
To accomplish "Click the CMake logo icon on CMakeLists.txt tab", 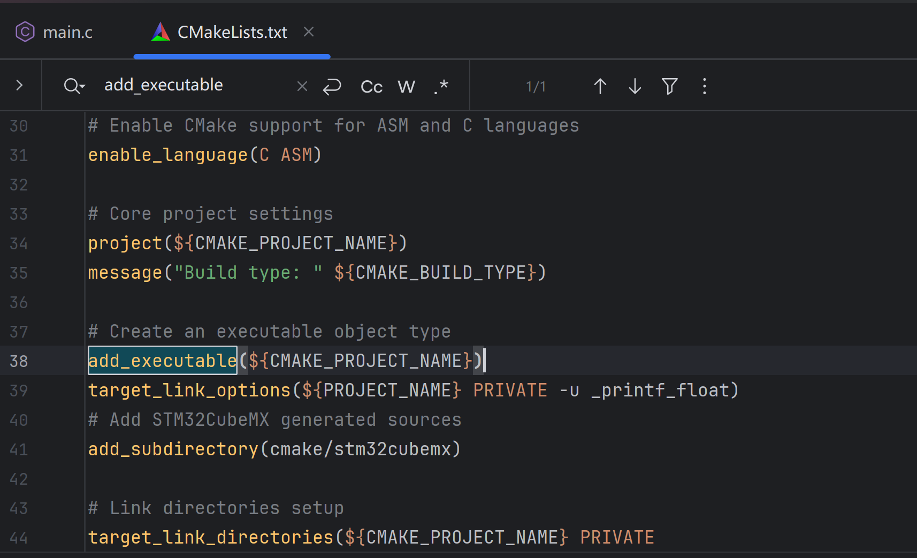I will [x=159, y=32].
